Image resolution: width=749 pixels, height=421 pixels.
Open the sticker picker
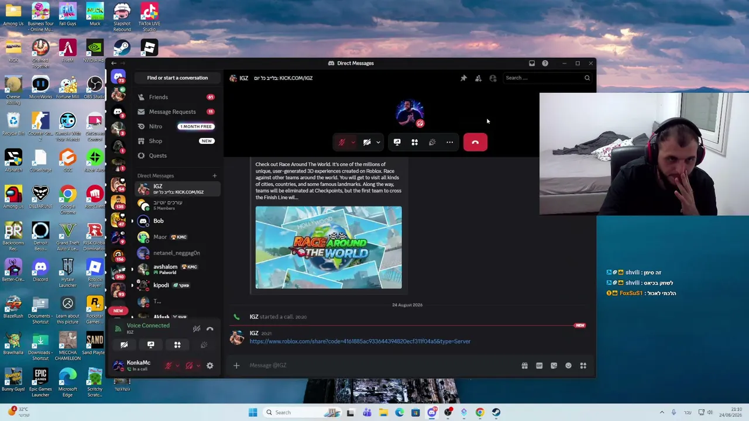pyautogui.click(x=554, y=365)
